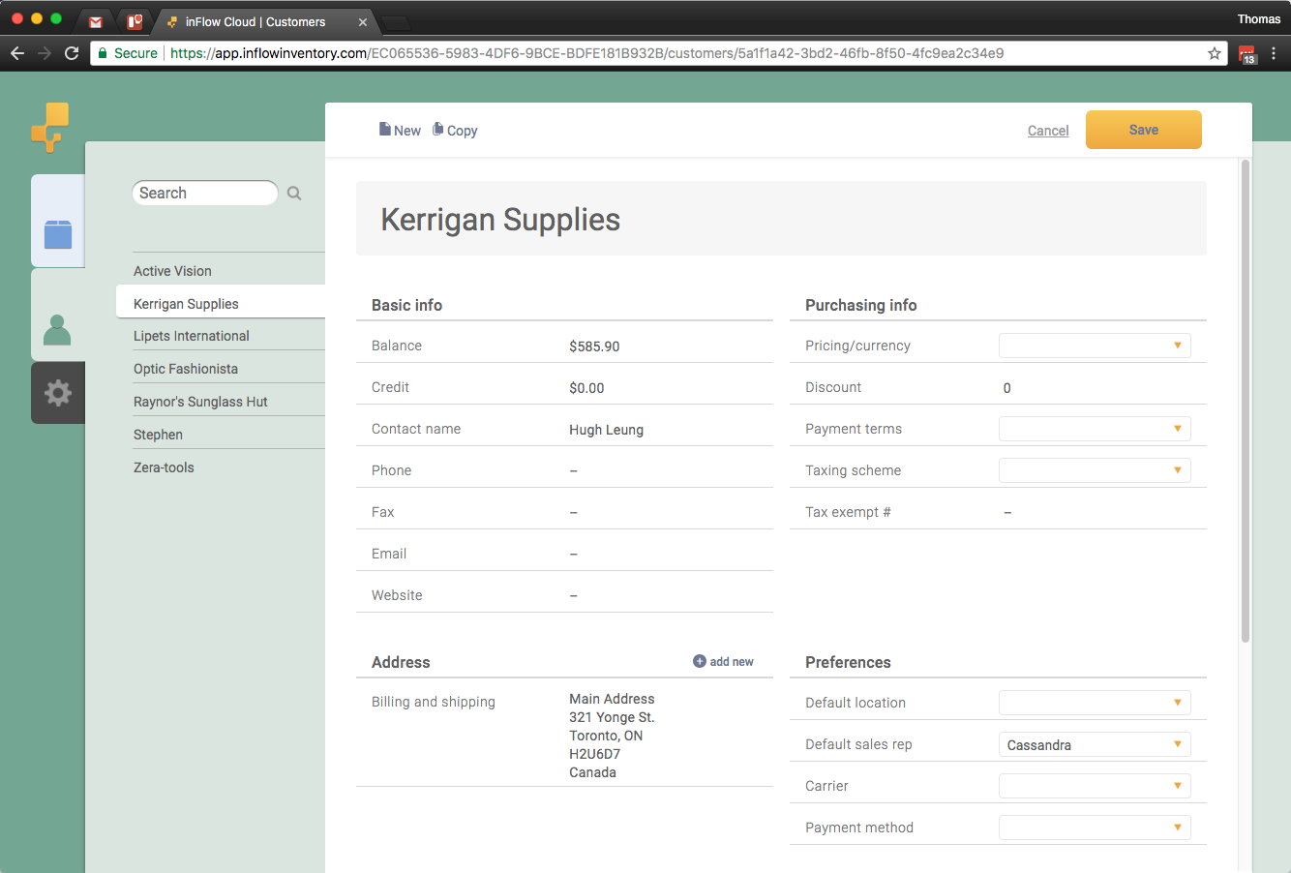Click the inFlow logo at top left
The width and height of the screenshot is (1291, 873).
point(49,127)
